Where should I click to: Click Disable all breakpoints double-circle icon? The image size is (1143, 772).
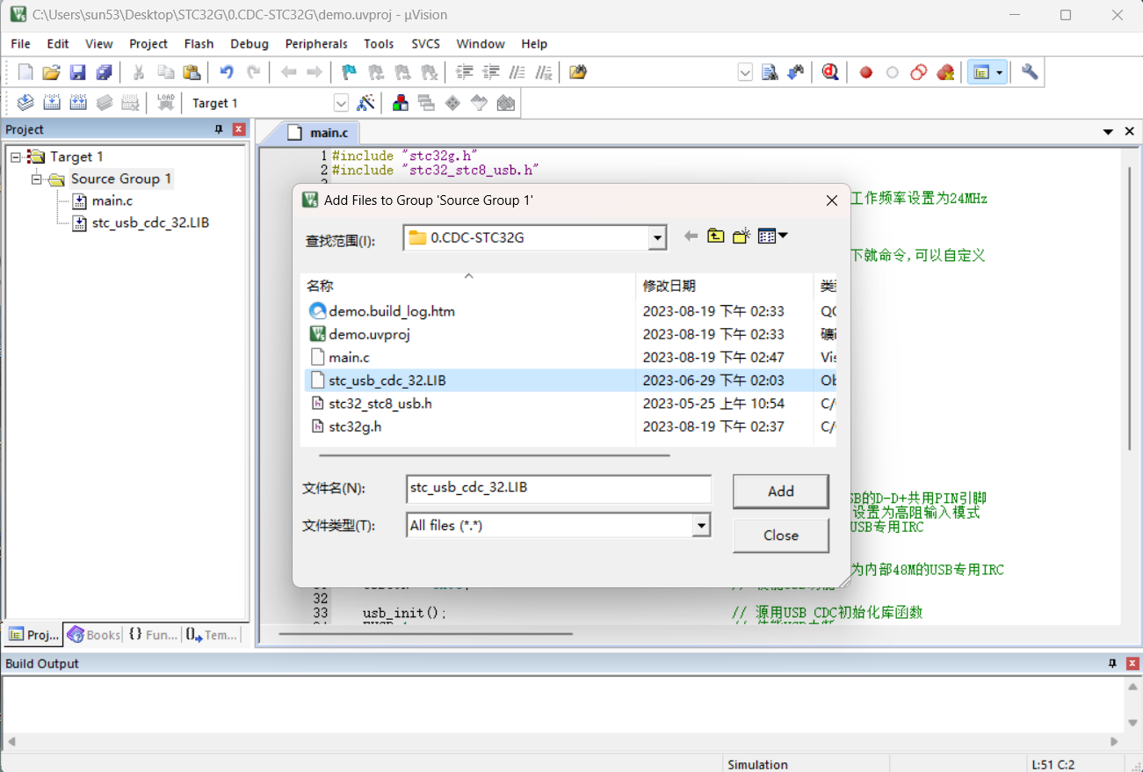[x=919, y=72]
